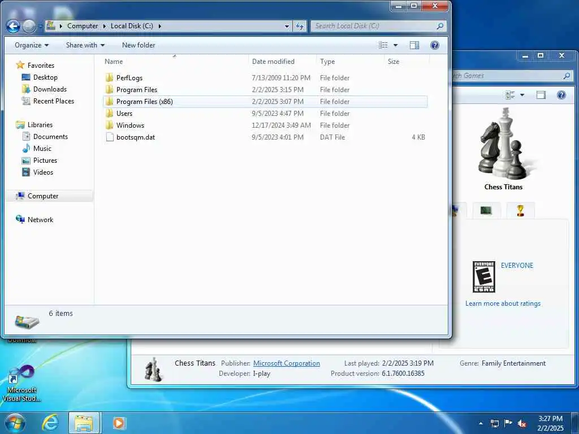Open the Organize dropdown menu
The height and width of the screenshot is (434, 579).
coord(32,45)
